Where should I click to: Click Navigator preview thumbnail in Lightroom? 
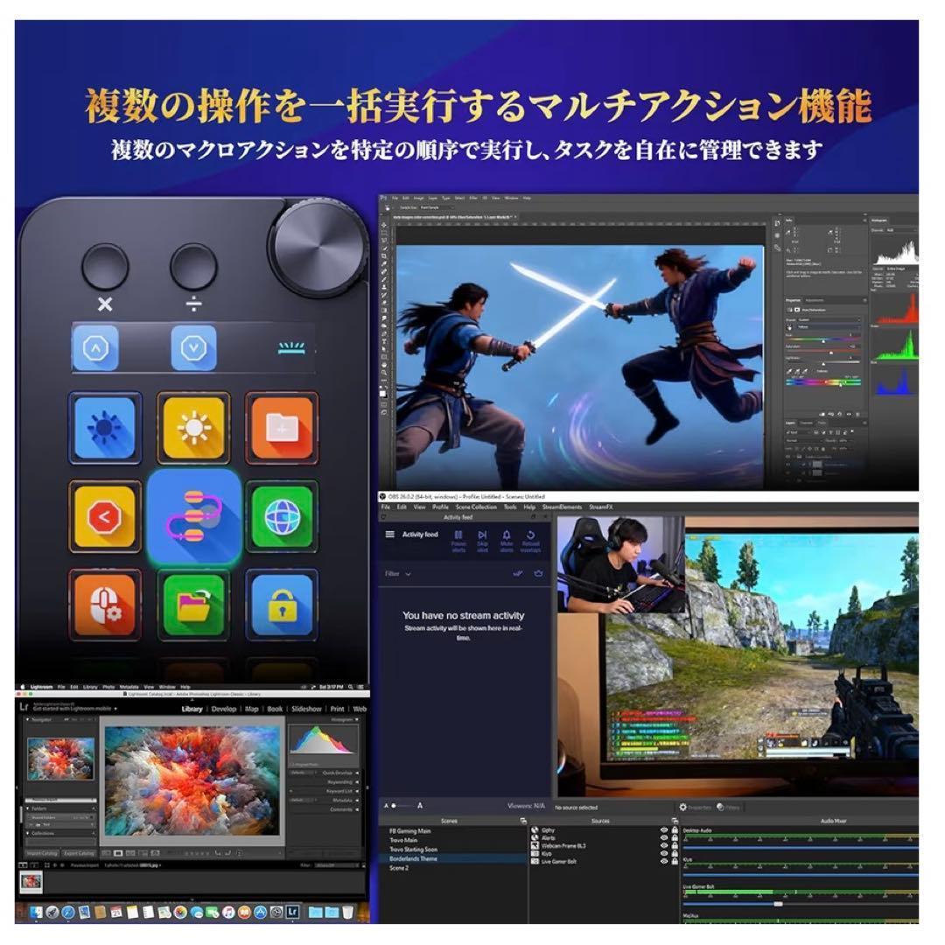tap(61, 759)
